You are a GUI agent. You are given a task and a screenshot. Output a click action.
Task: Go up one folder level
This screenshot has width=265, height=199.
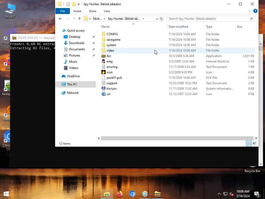pyautogui.click(x=79, y=19)
